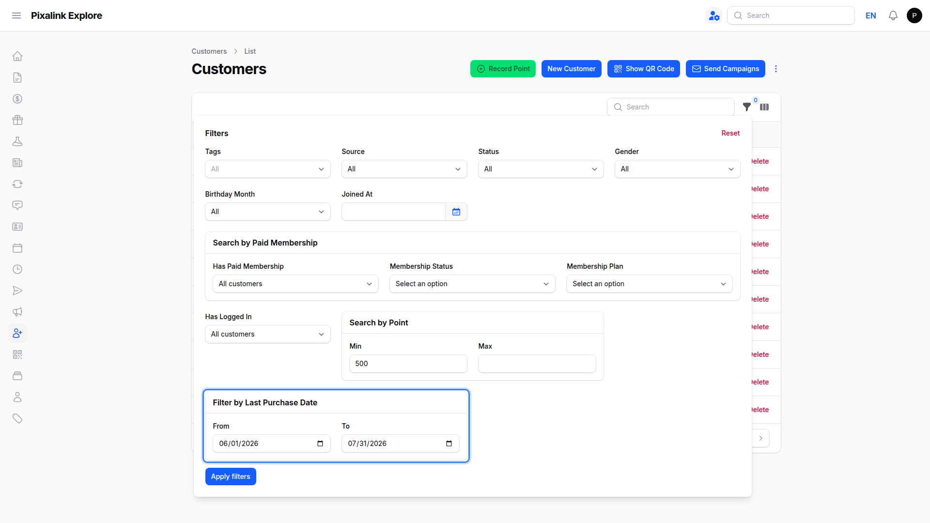Open the QR code sidebar icon

(17, 354)
